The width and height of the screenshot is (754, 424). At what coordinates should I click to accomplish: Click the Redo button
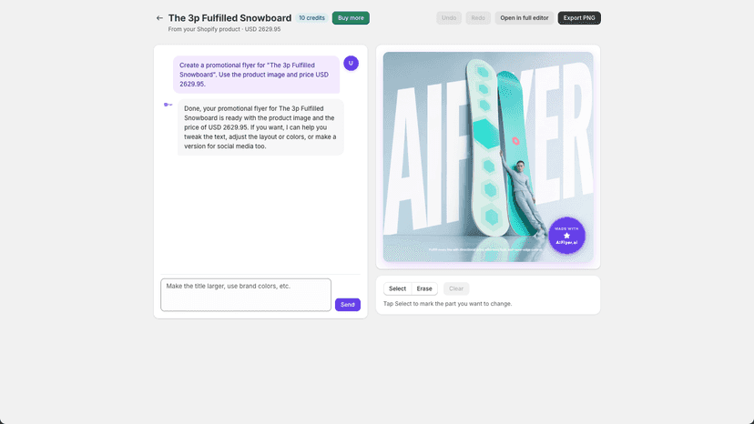click(x=478, y=18)
